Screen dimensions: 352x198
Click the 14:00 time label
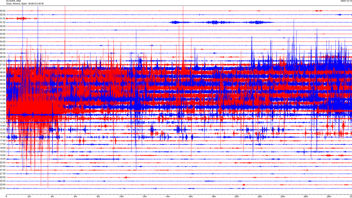tap(3, 118)
